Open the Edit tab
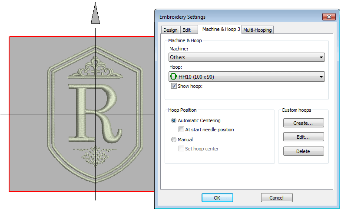 186,30
